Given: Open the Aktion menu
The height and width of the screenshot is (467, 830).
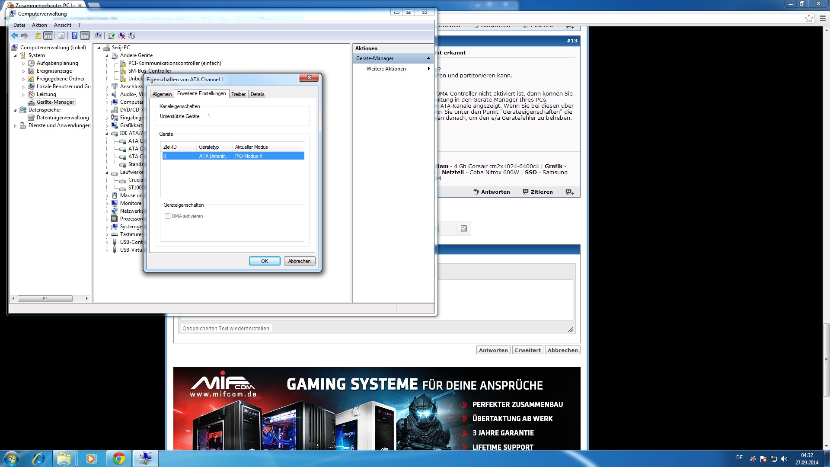Looking at the screenshot, I should pos(39,25).
